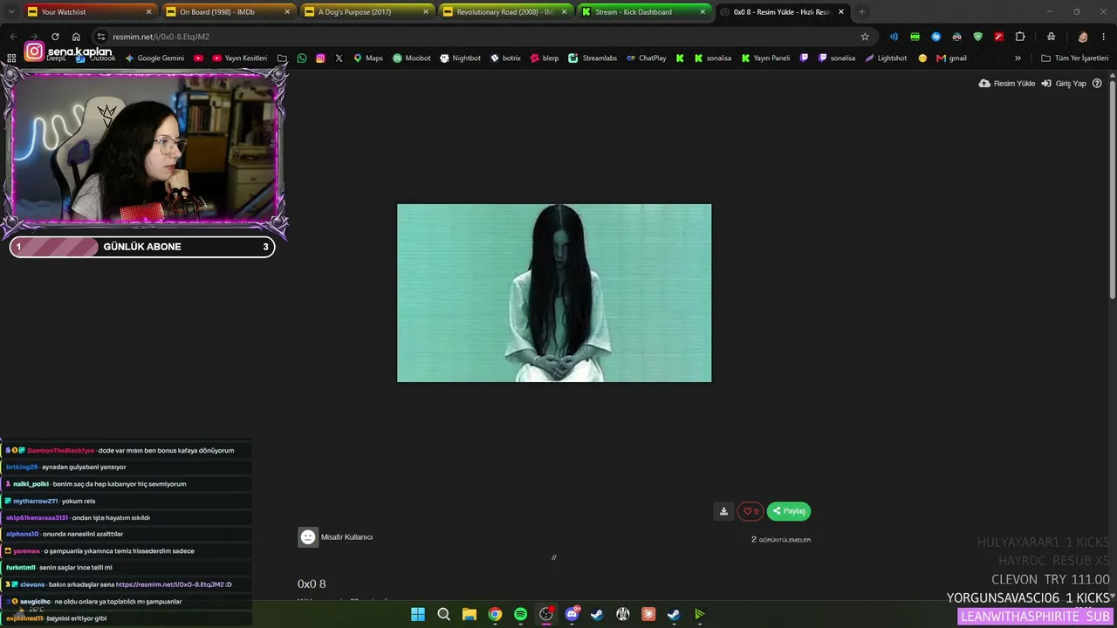Open the WhatsApp bookmark icon
Screen dimensions: 1117x628
click(302, 58)
